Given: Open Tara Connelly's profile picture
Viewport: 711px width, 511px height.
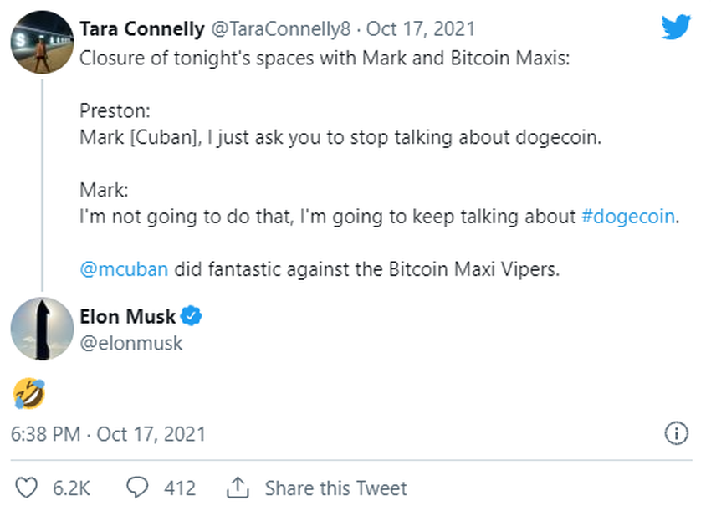Looking at the screenshot, I should (42, 42).
